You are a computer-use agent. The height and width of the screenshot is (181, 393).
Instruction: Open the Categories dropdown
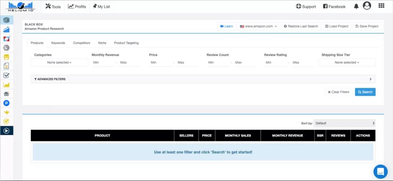click(59, 62)
